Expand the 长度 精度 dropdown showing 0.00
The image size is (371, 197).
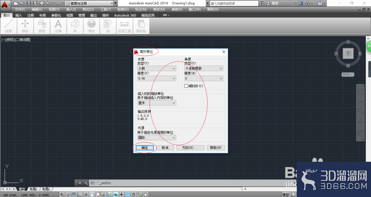(157, 78)
